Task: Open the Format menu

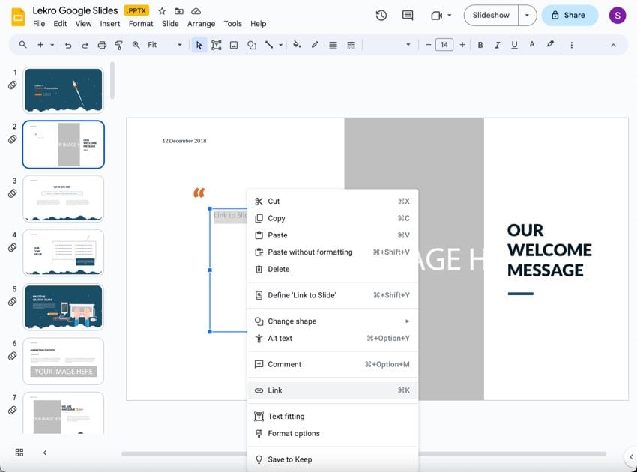Action: (x=141, y=23)
